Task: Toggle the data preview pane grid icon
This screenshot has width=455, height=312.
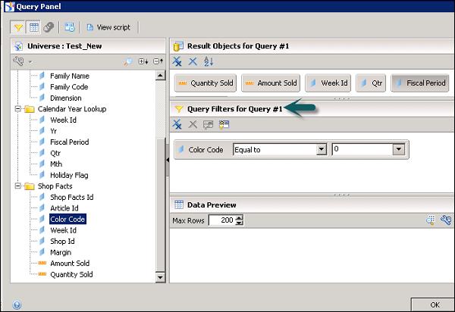Action: tap(33, 27)
